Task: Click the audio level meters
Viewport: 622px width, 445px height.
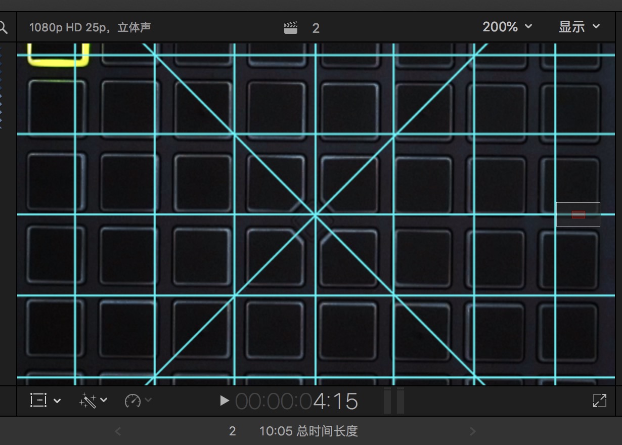Action: (x=394, y=401)
